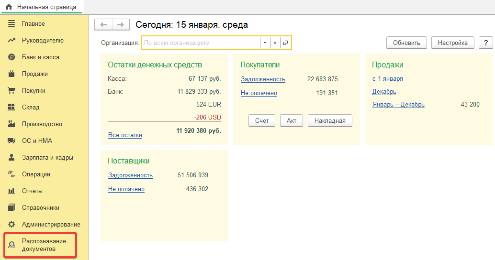The height and width of the screenshot is (260, 495).
Task: Click the truck icon for ОС и НМА
Action: (11, 141)
